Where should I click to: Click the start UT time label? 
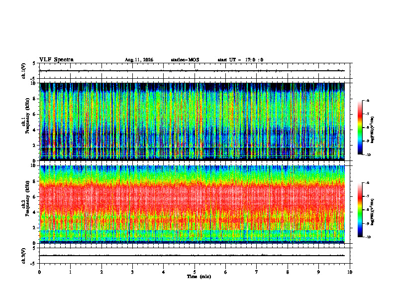[240, 60]
